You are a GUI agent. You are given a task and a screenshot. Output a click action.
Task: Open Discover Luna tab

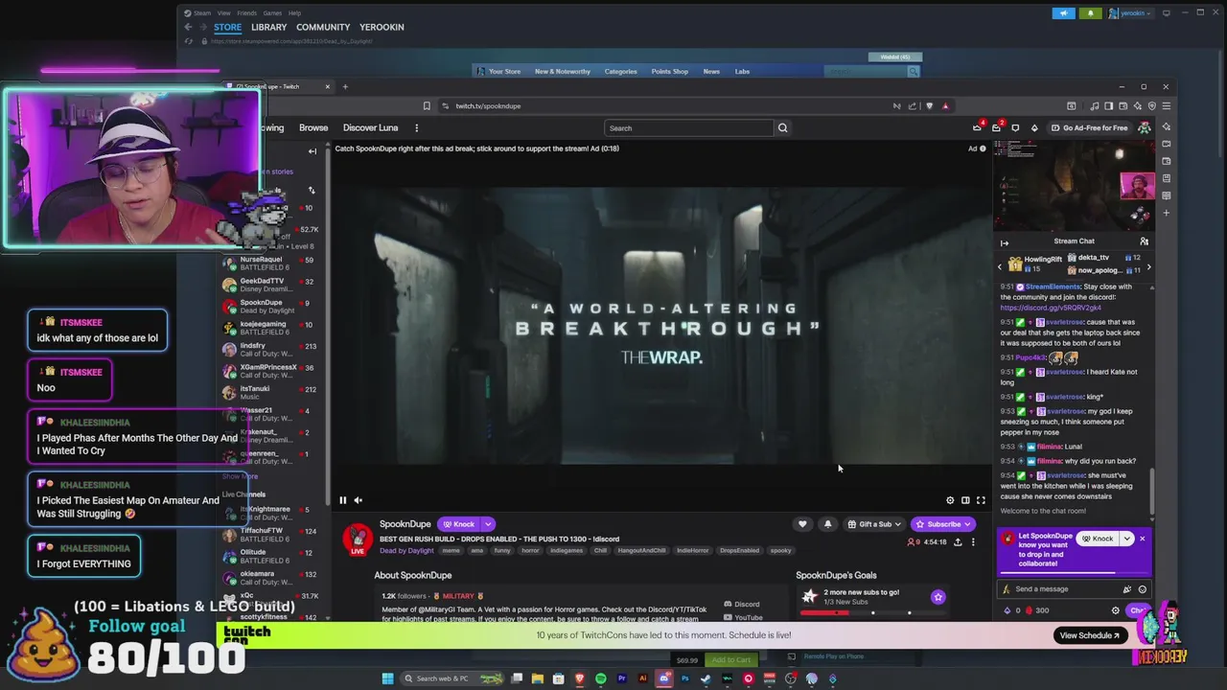tap(370, 127)
